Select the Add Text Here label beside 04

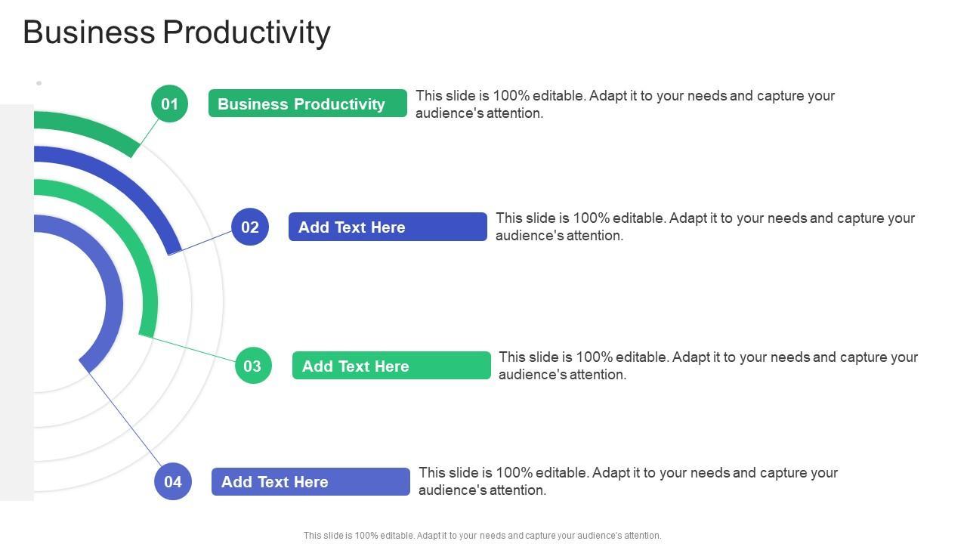point(310,481)
